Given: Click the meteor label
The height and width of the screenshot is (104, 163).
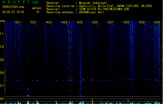Looking at the screenshot, I should coord(37,8).
